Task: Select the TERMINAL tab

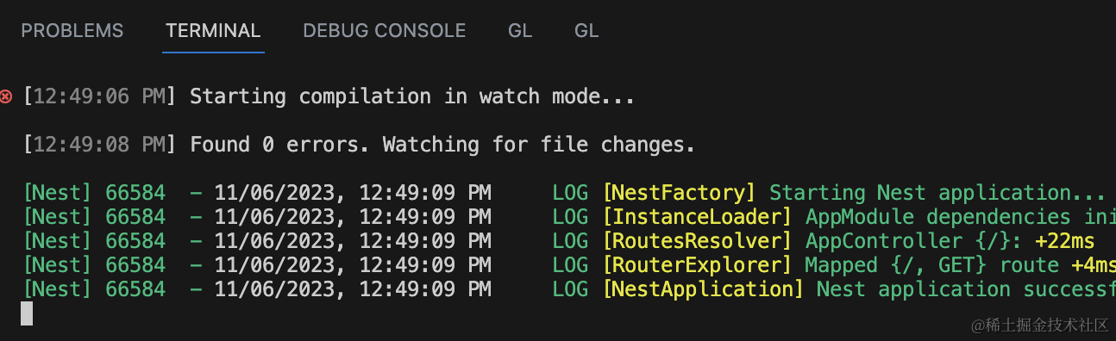Action: 213,31
